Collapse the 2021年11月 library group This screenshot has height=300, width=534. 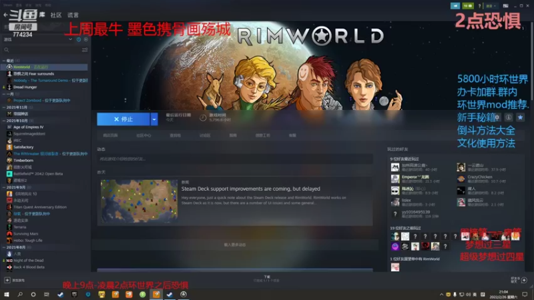point(4,107)
